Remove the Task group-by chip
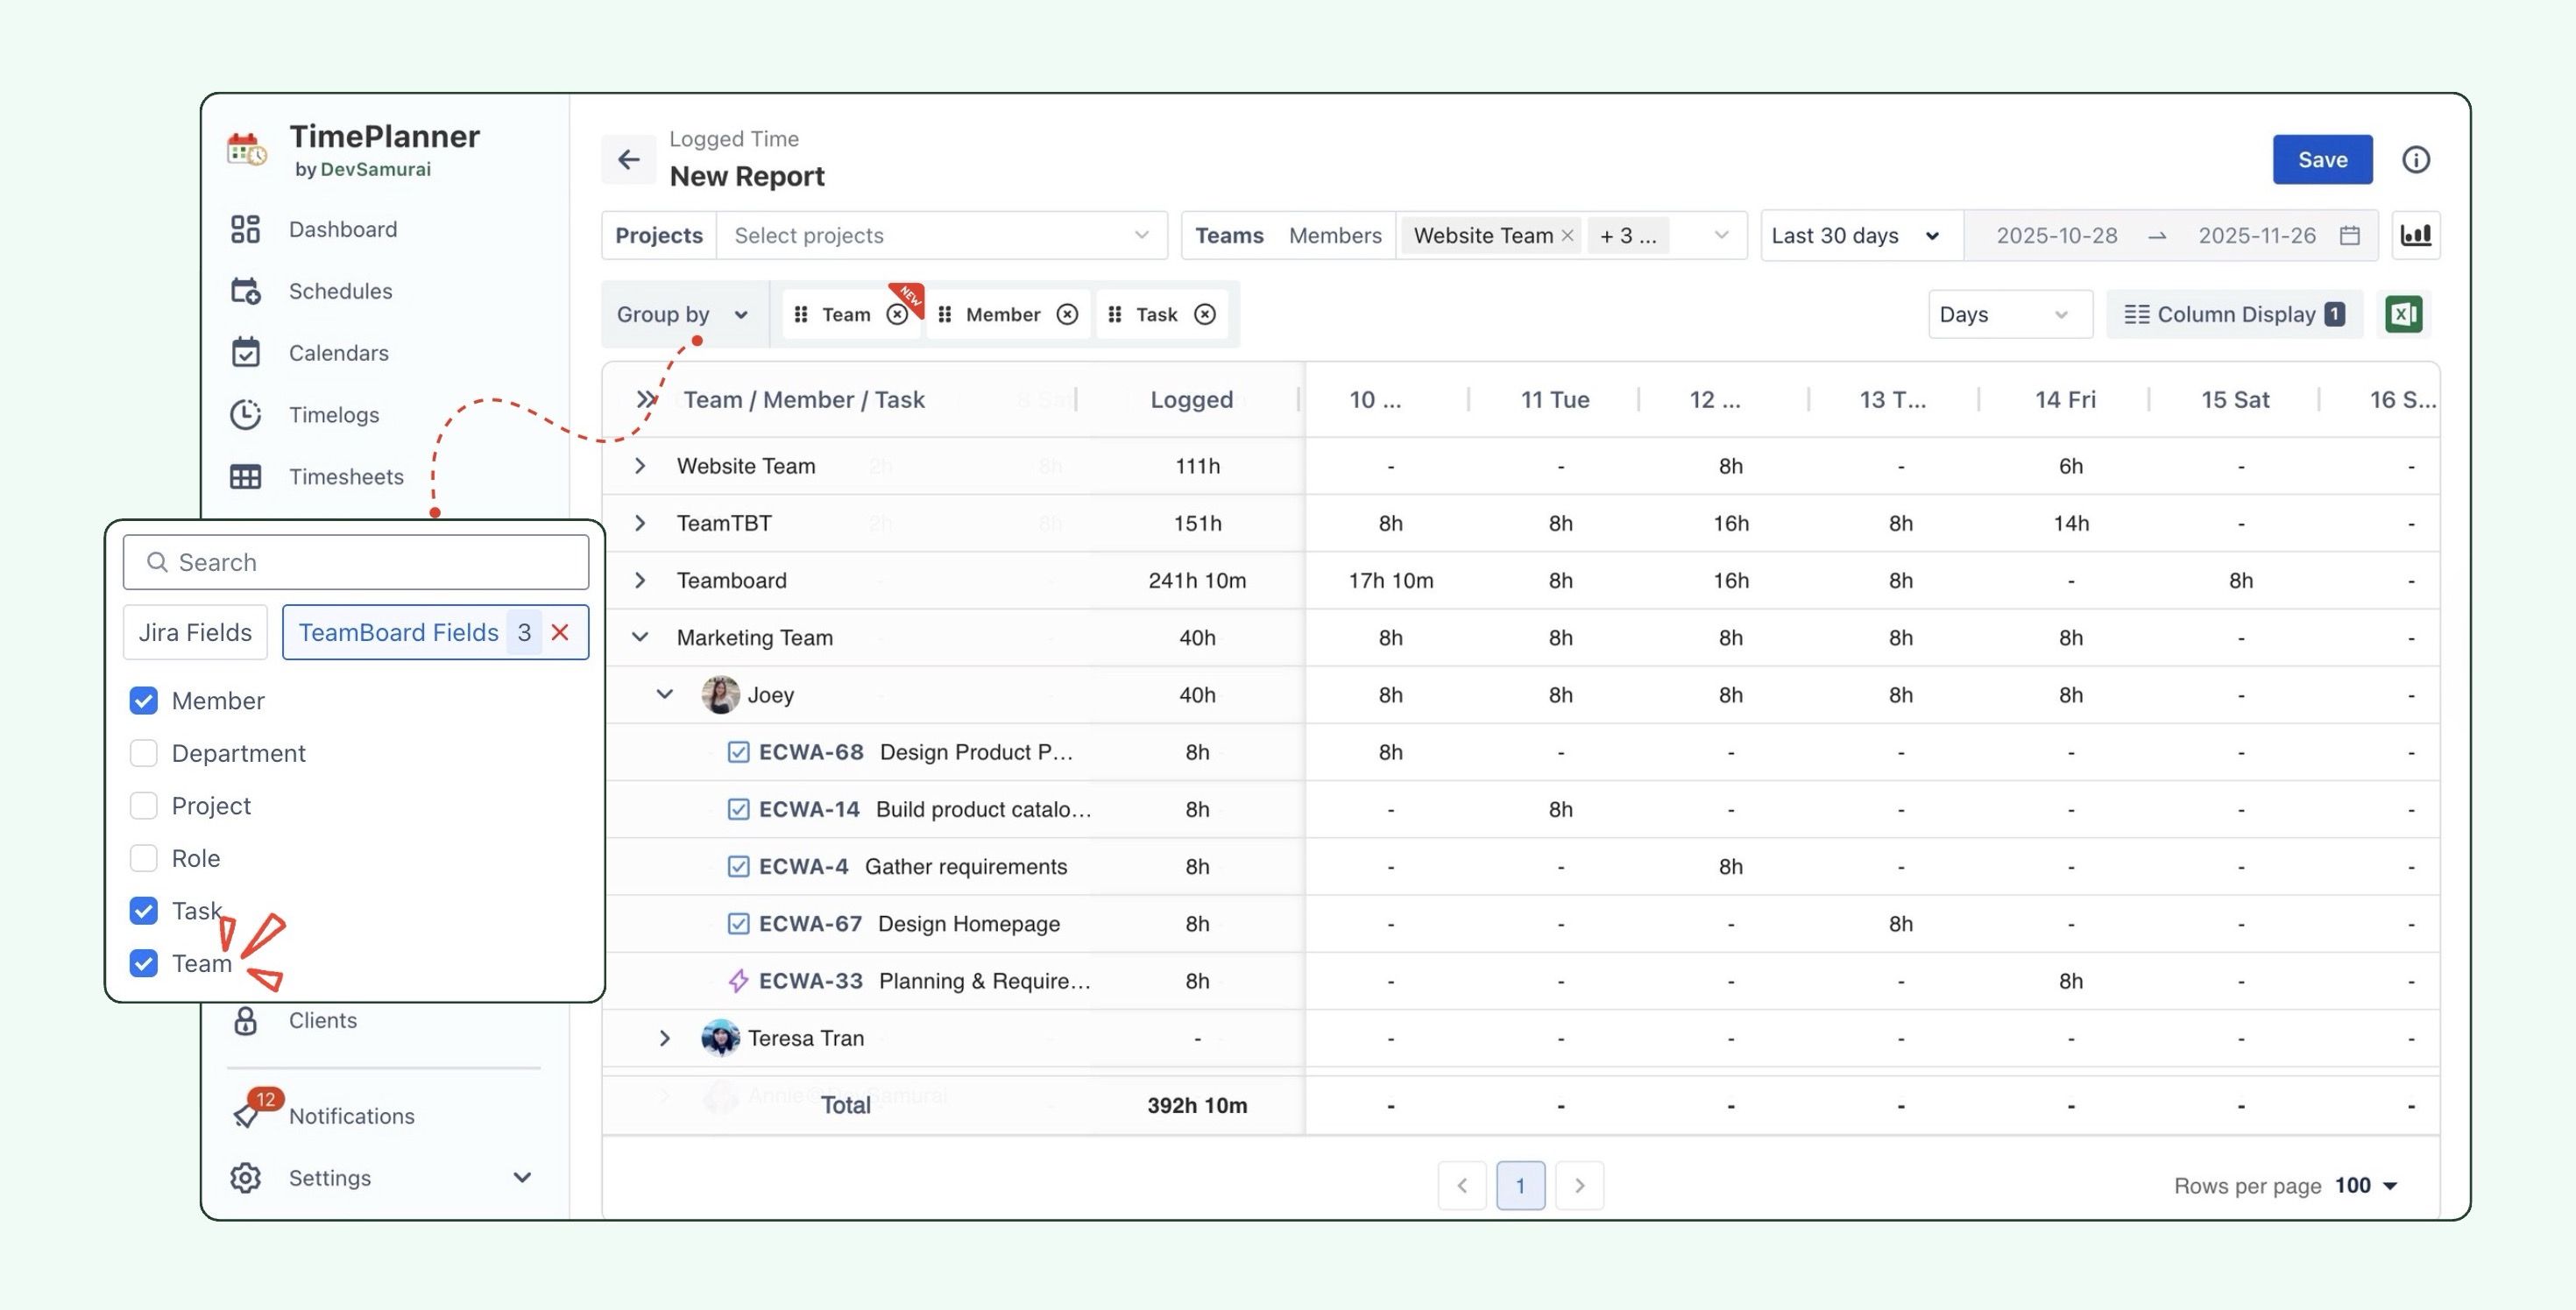 coord(1205,313)
